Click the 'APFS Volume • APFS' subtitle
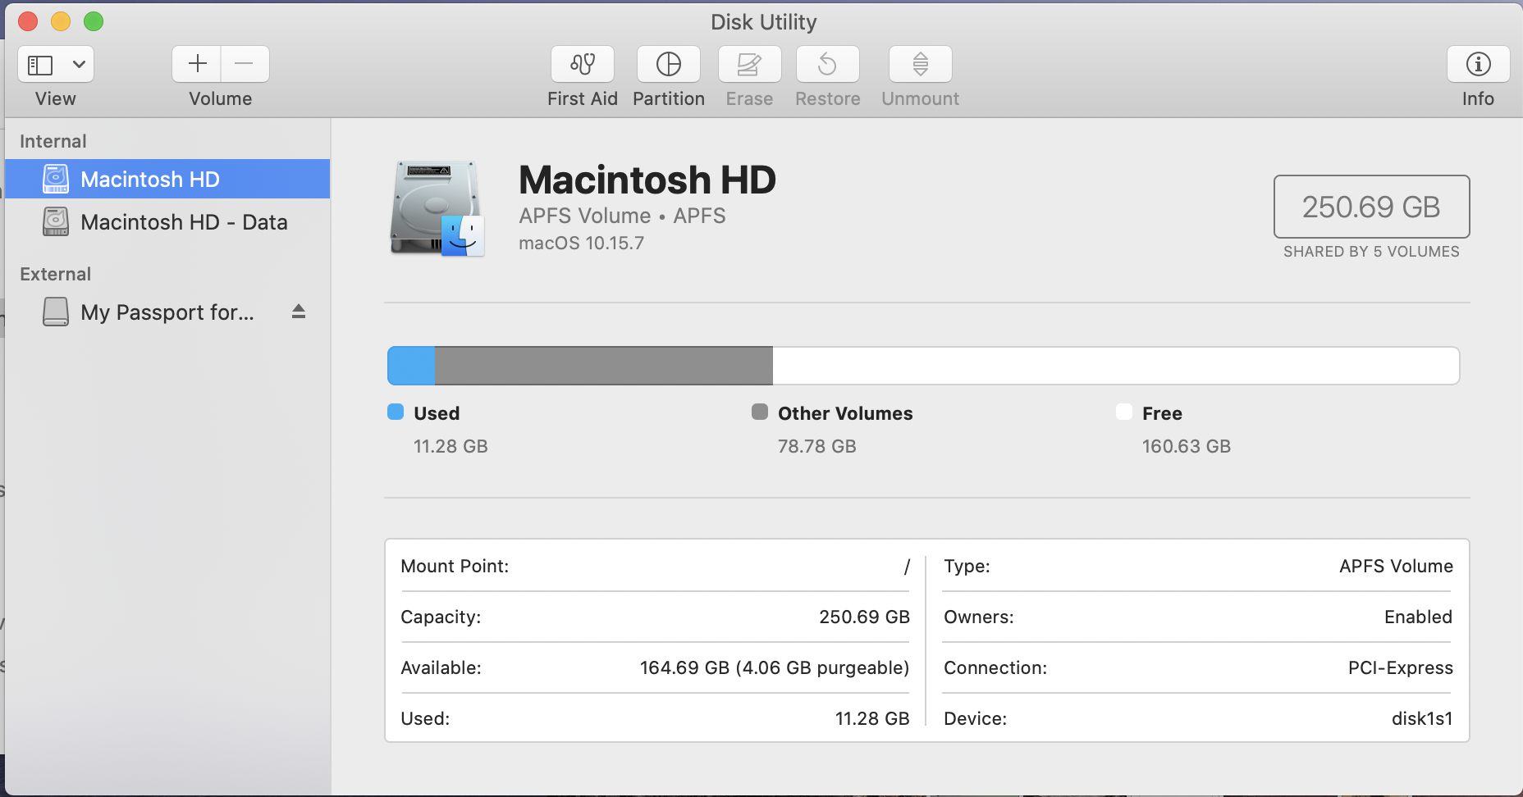 [x=622, y=216]
